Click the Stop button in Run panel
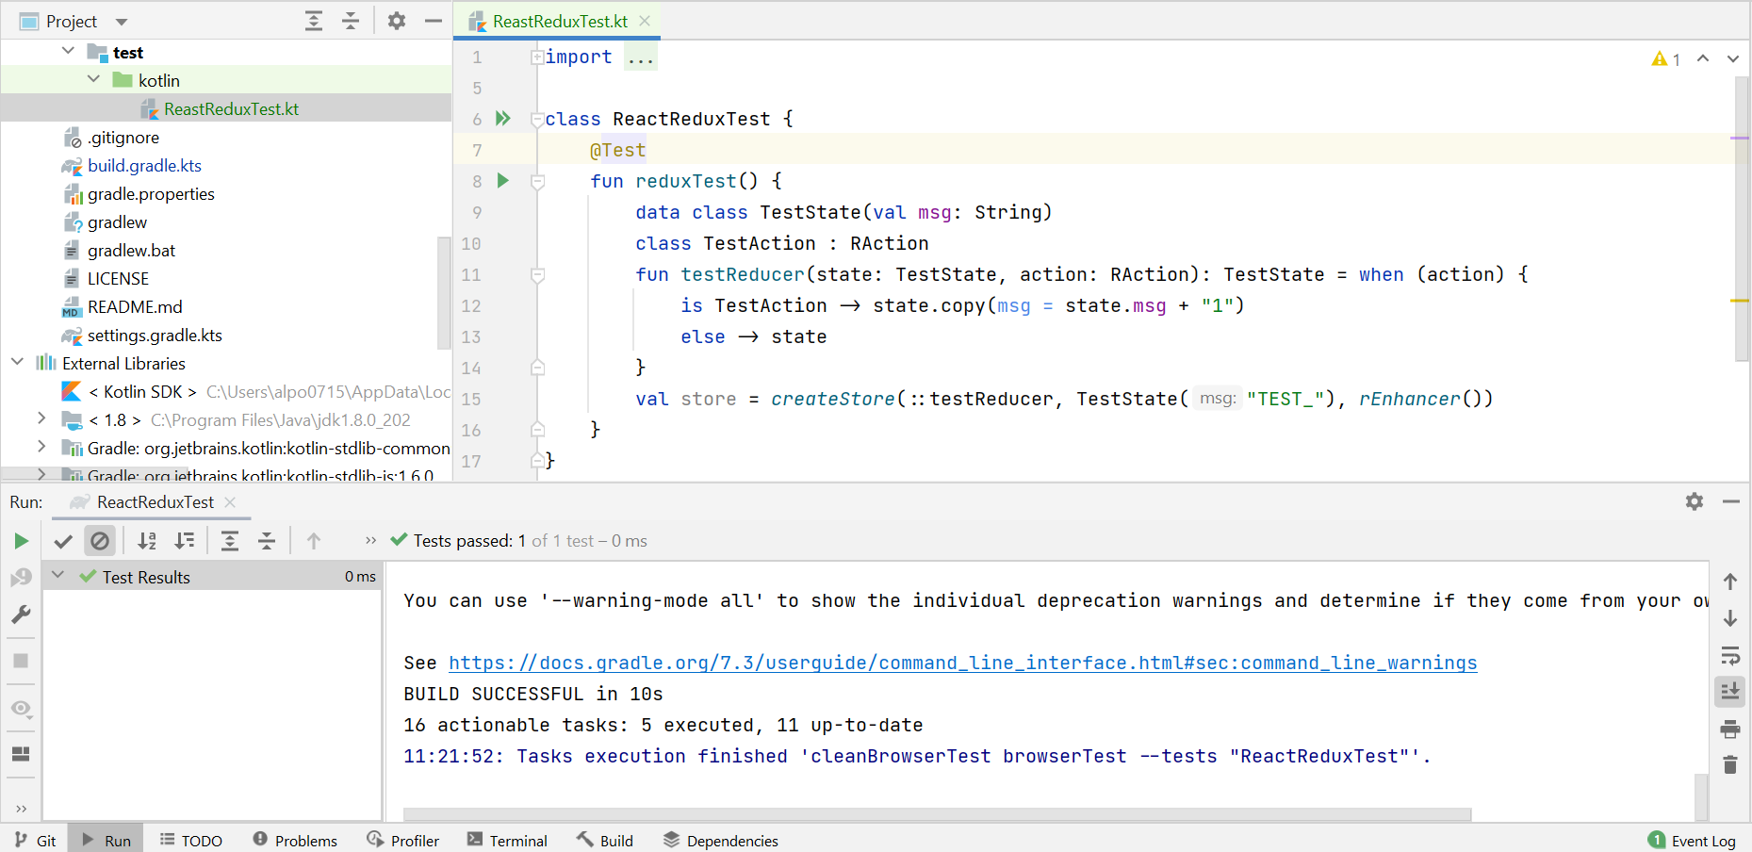Image resolution: width=1752 pixels, height=852 pixels. point(21,662)
